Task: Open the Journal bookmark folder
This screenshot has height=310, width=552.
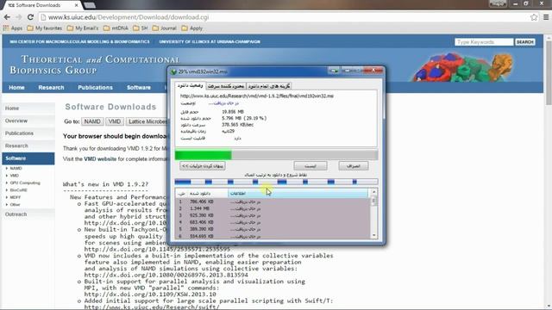Action: point(165,28)
